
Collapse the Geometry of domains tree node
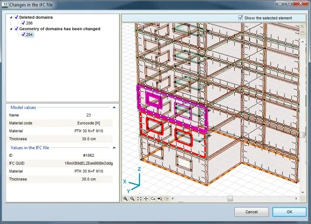[11, 29]
